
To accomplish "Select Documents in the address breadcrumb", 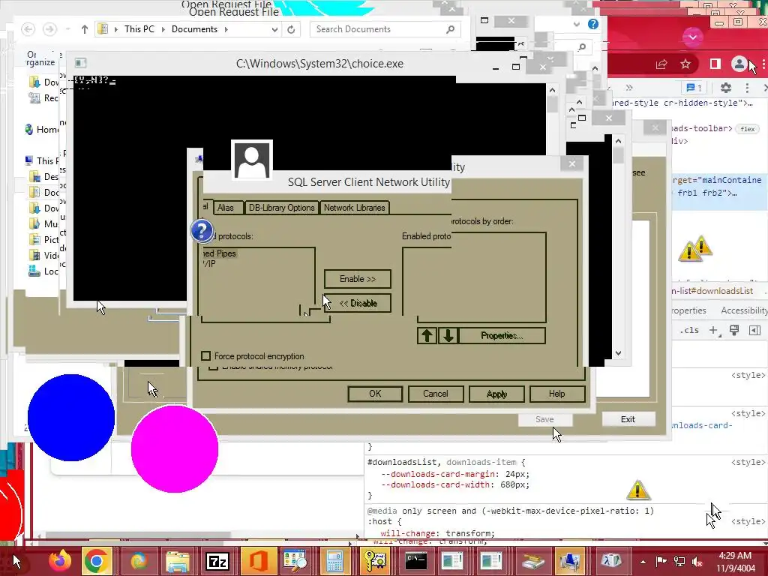I will (x=194, y=29).
